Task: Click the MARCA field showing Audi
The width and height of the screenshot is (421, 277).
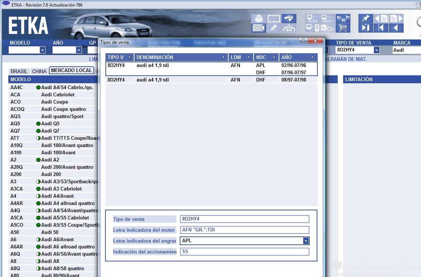Action: [407, 50]
